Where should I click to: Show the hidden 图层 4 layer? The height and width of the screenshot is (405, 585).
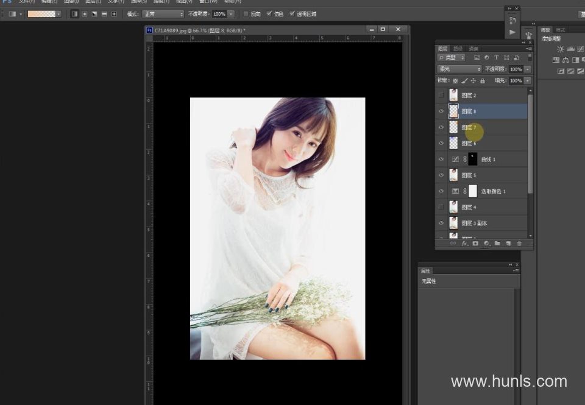pyautogui.click(x=441, y=207)
